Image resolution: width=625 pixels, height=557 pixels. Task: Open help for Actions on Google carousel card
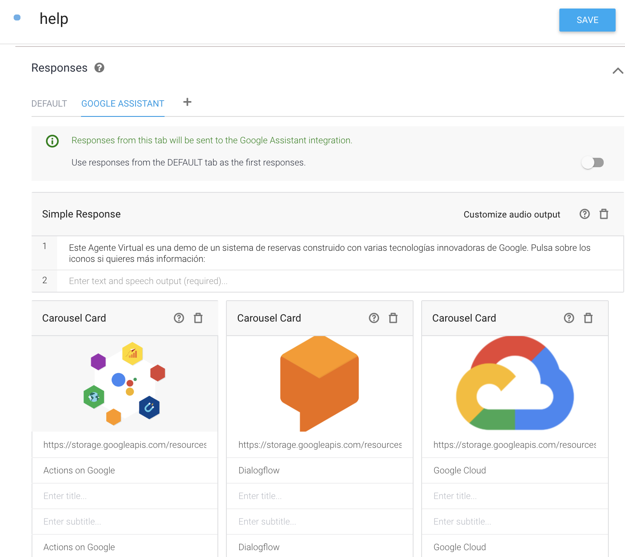point(179,318)
